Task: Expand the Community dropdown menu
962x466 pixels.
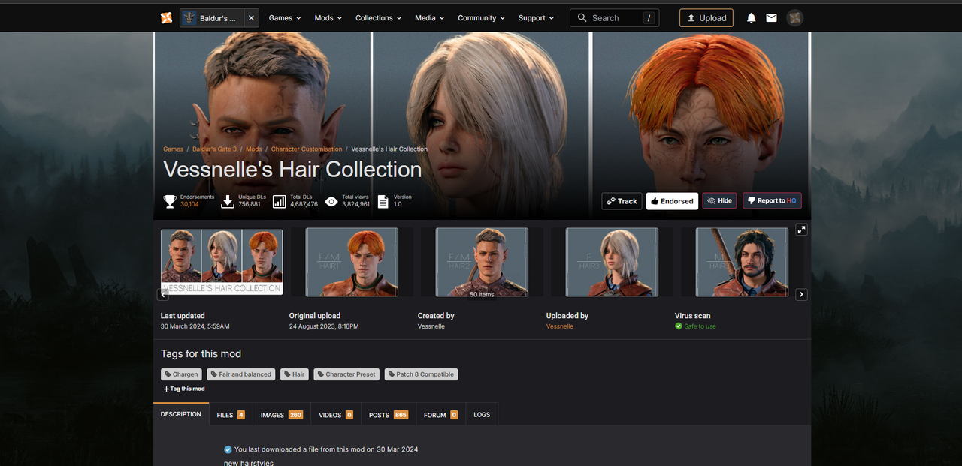Action: 481,18
